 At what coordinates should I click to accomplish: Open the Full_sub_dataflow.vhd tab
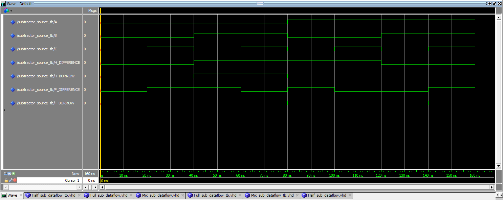(x=109, y=195)
